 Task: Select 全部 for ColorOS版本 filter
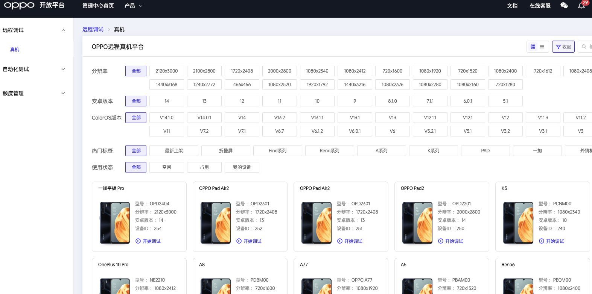tap(136, 118)
